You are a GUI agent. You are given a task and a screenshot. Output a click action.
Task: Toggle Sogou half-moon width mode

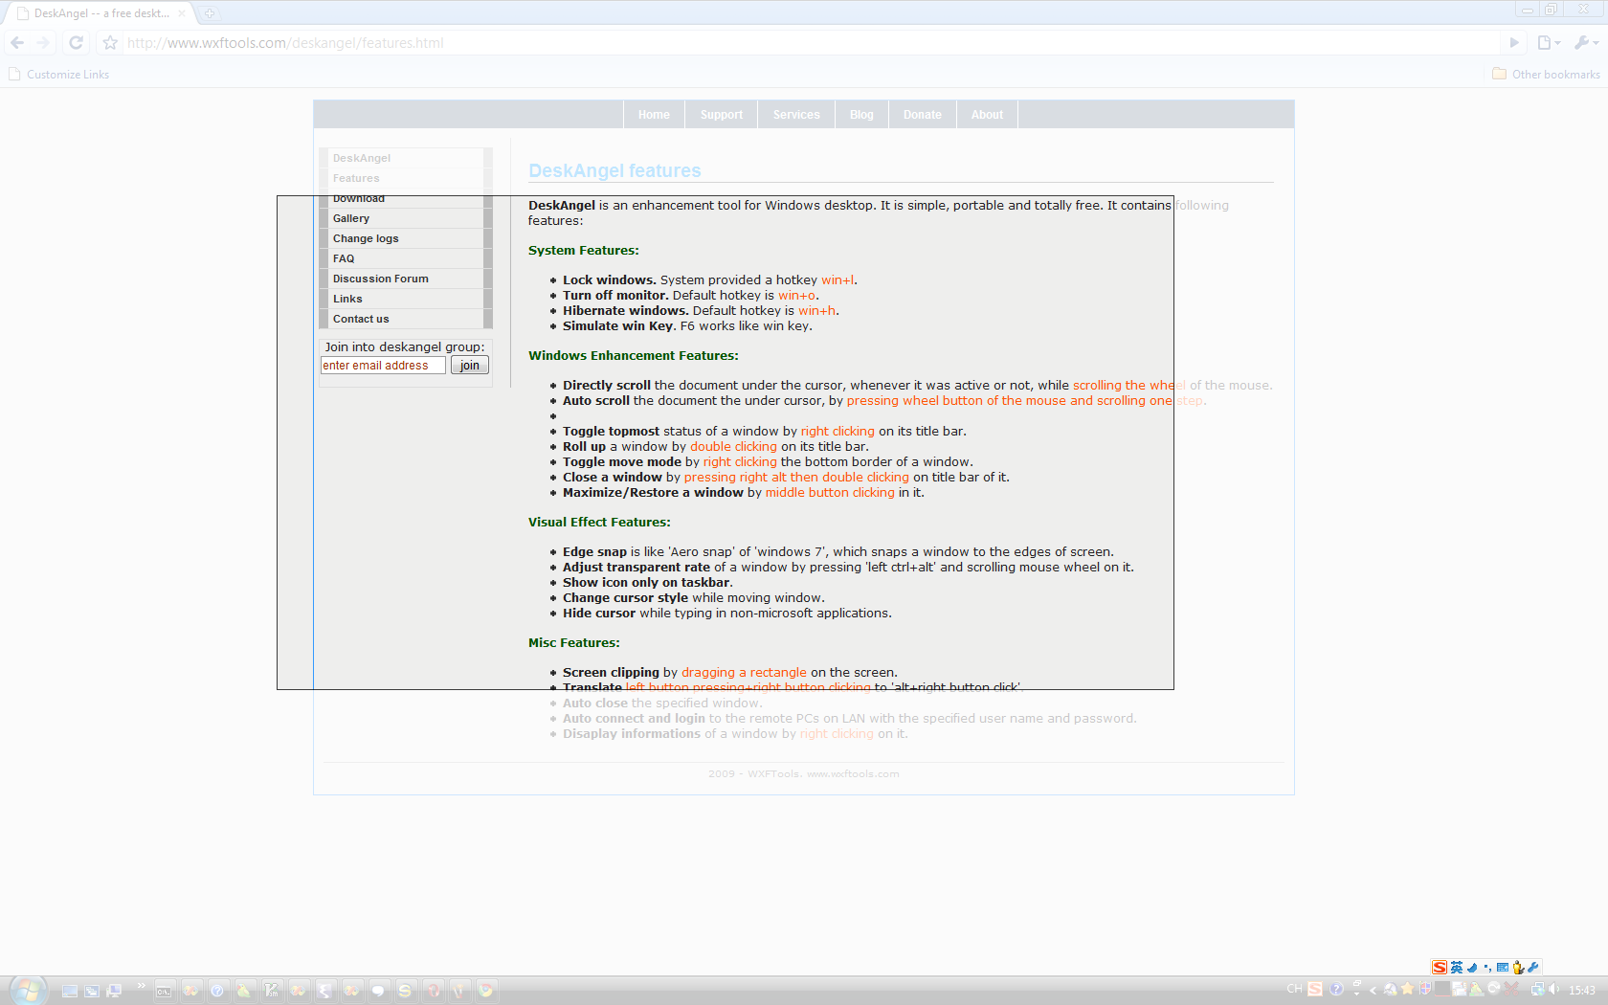coord(1472,968)
